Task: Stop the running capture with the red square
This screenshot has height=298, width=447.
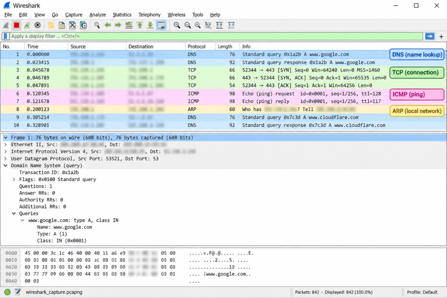Action: click(x=17, y=25)
